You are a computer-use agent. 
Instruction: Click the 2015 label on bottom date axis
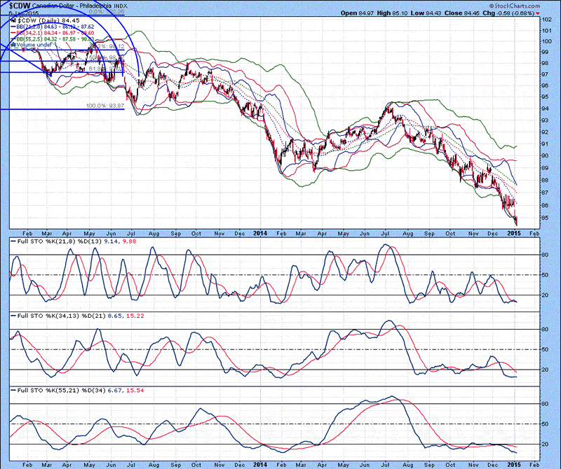click(514, 463)
